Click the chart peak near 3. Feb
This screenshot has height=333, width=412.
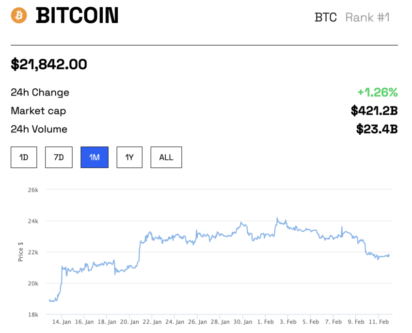[x=277, y=219]
